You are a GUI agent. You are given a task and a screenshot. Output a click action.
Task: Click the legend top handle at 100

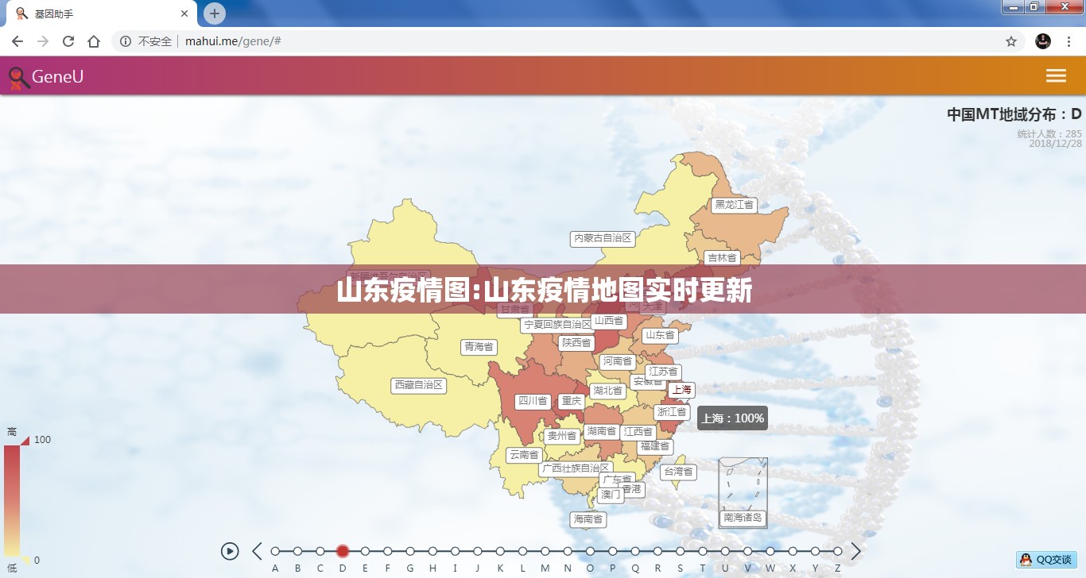(x=25, y=440)
